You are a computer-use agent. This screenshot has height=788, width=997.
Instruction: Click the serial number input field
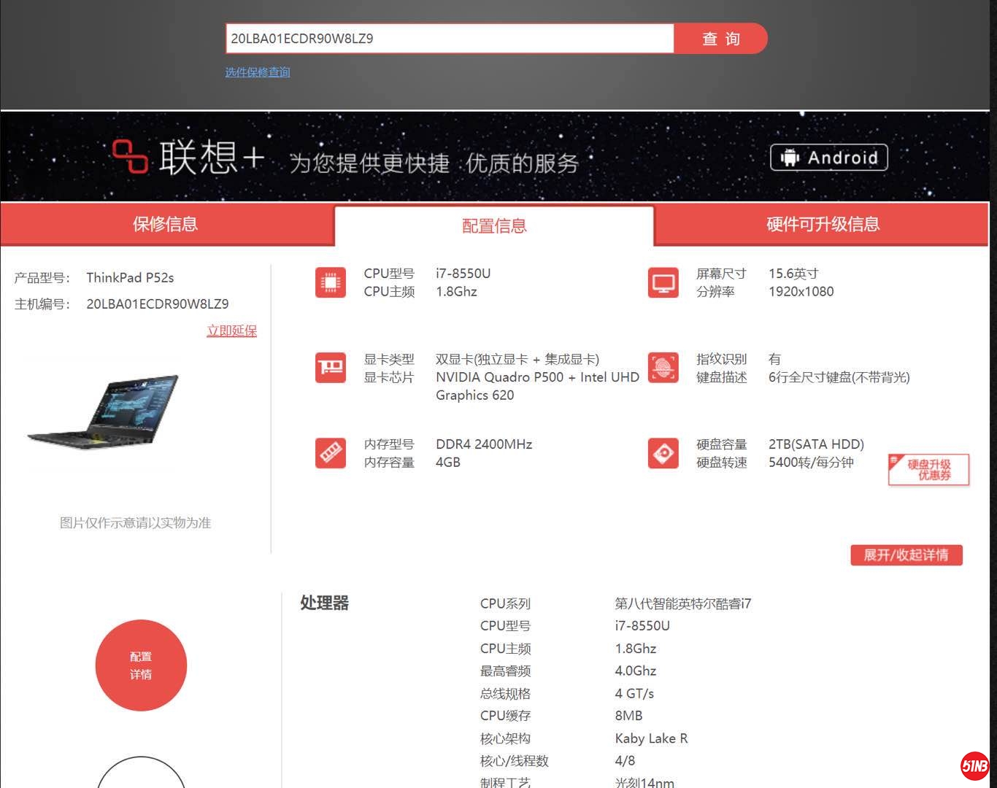(449, 39)
